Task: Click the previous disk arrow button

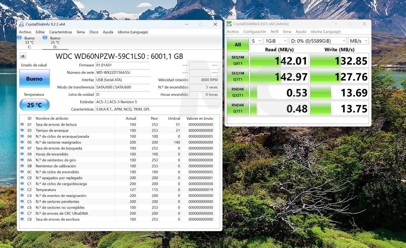Action: pyautogui.click(x=23, y=56)
